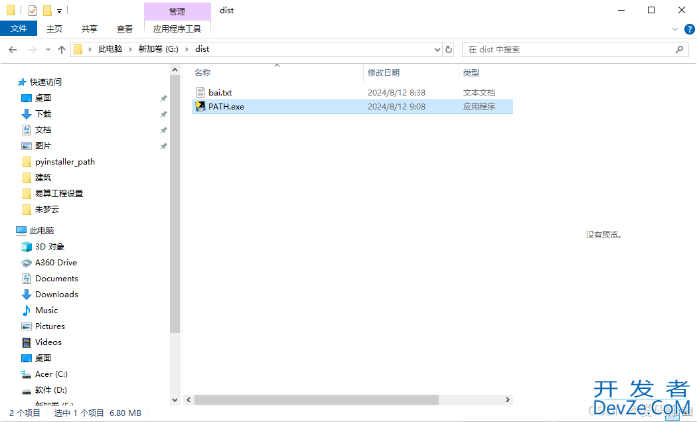Open Help via the blue question icon
This screenshot has height=422, width=697.
(689, 29)
